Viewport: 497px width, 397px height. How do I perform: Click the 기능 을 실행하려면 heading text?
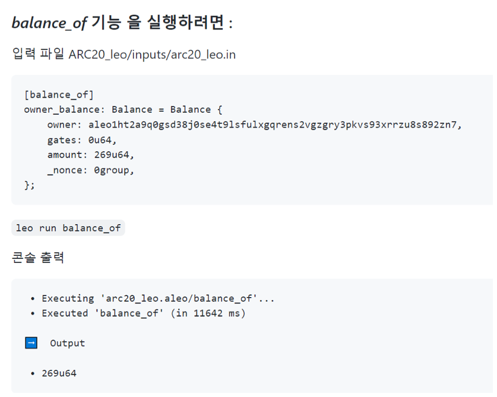point(158,22)
